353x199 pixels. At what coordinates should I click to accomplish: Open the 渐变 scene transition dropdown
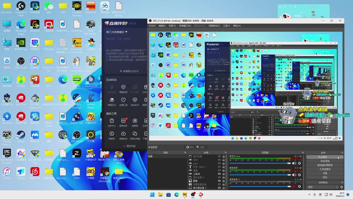tap(323, 187)
